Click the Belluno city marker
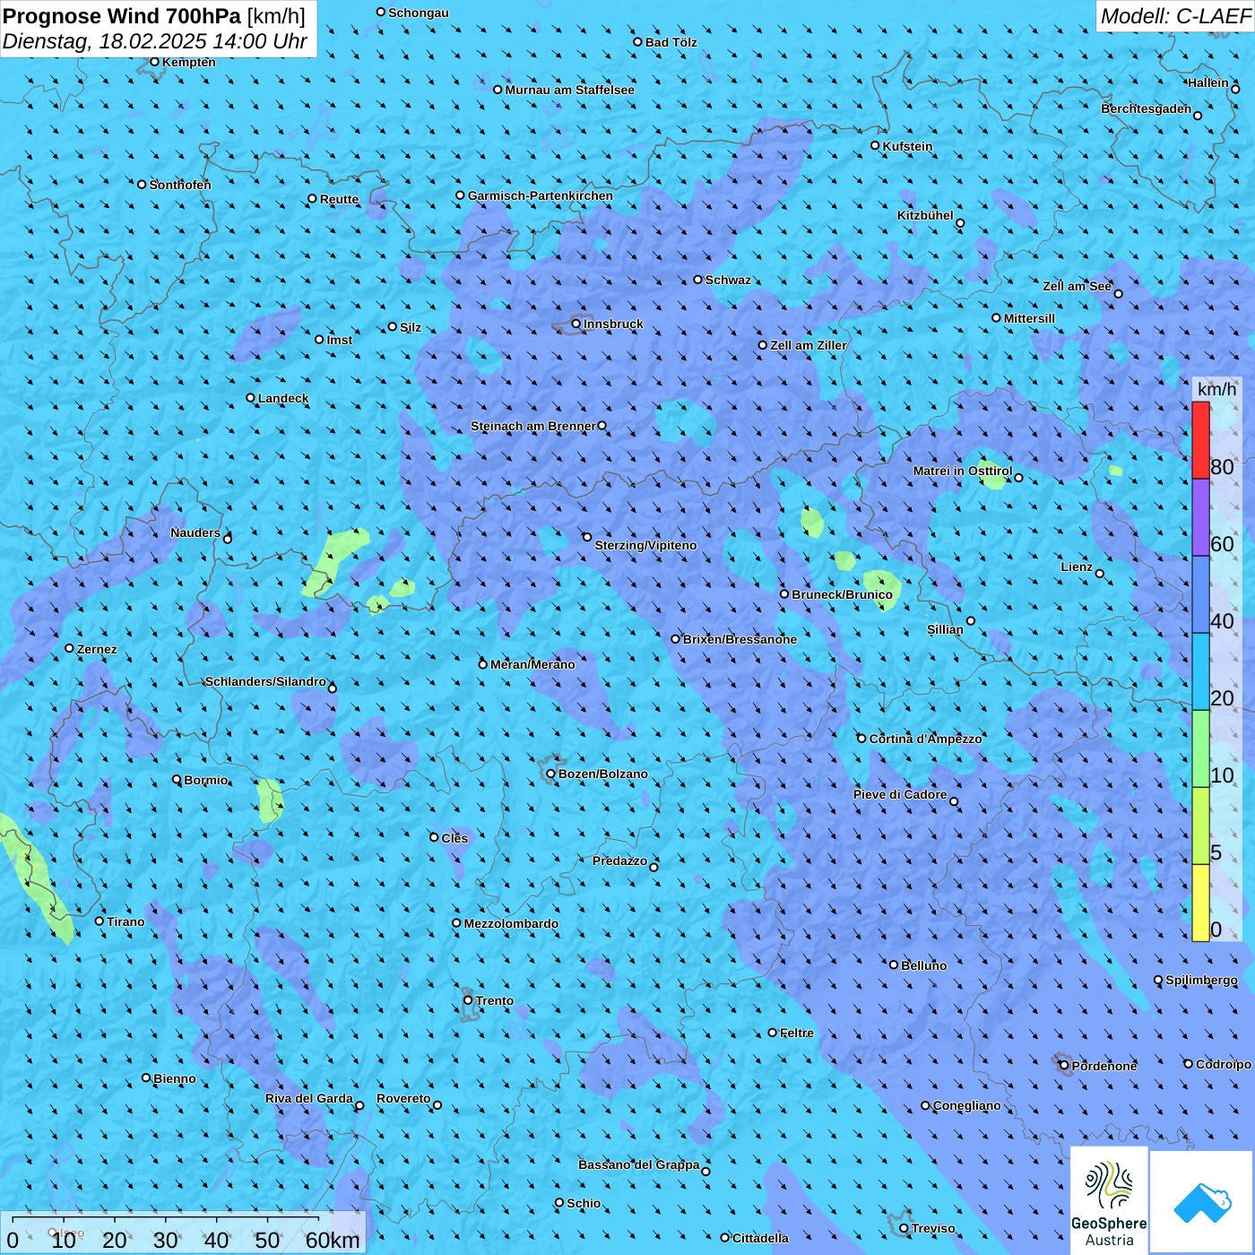 point(894,965)
